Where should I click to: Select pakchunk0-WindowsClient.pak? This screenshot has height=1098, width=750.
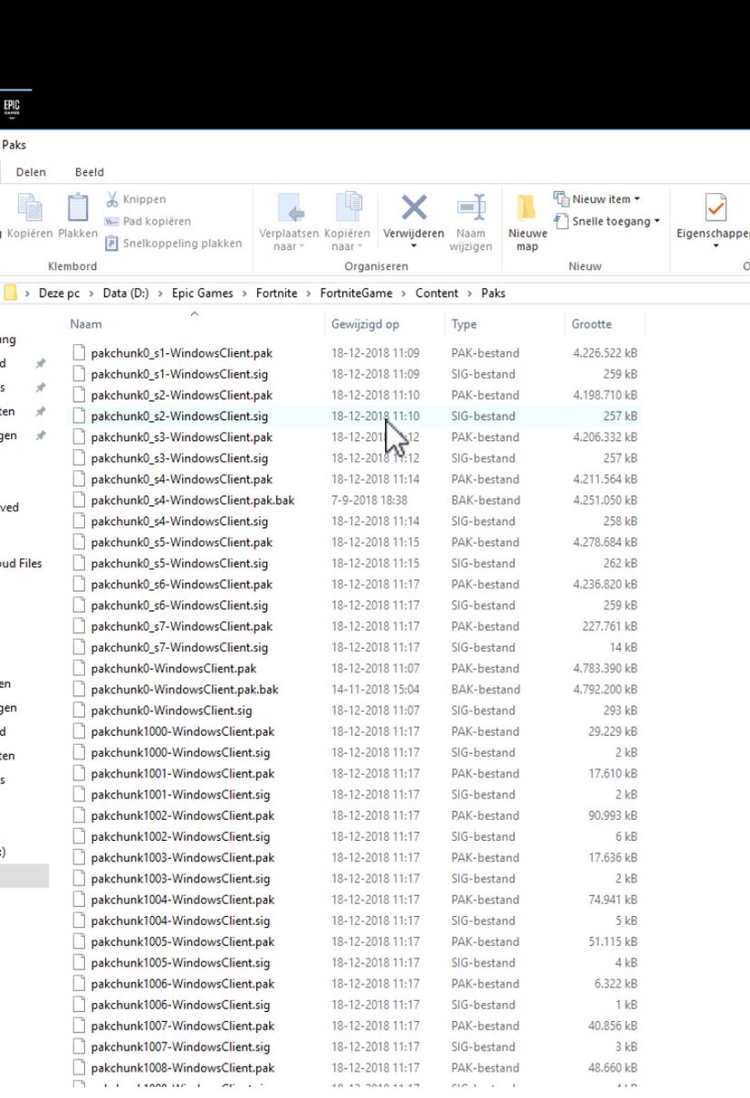click(174, 668)
